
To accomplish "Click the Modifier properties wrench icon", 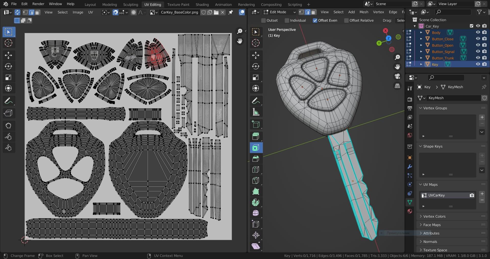I will tap(410, 167).
